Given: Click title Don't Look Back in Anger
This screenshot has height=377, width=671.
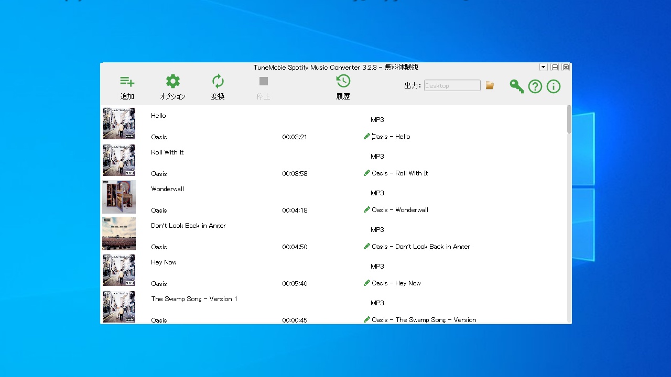Looking at the screenshot, I should coord(188,226).
